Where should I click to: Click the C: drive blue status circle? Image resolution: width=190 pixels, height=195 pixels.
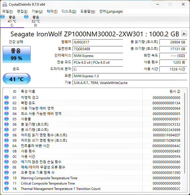pyautogui.click(x=3, y=17)
